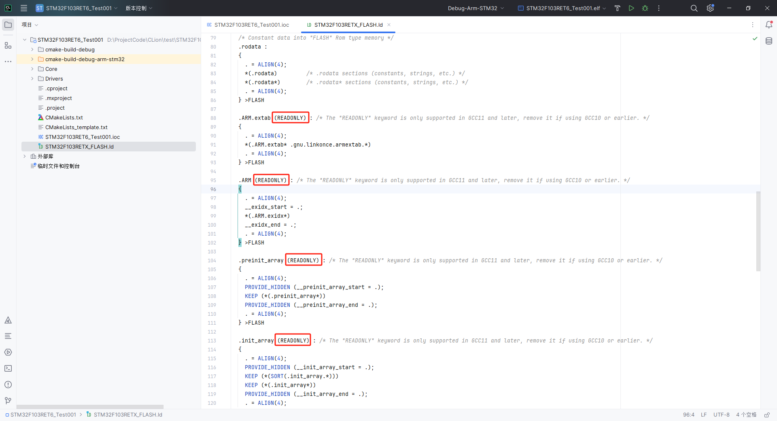777x421 pixels.
Task: Click READONLY keyword on .init_array line
Action: tap(293, 340)
